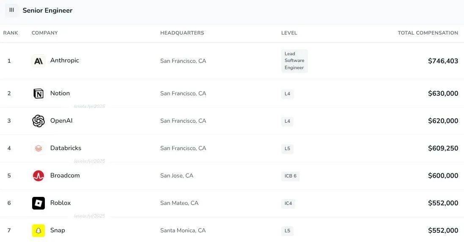Open the Anthropic company link
This screenshot has width=464, height=242.
click(x=65, y=61)
